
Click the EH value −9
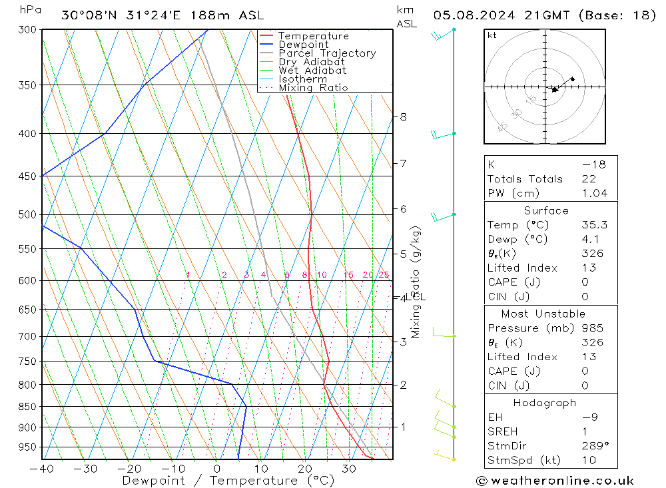click(x=590, y=417)
